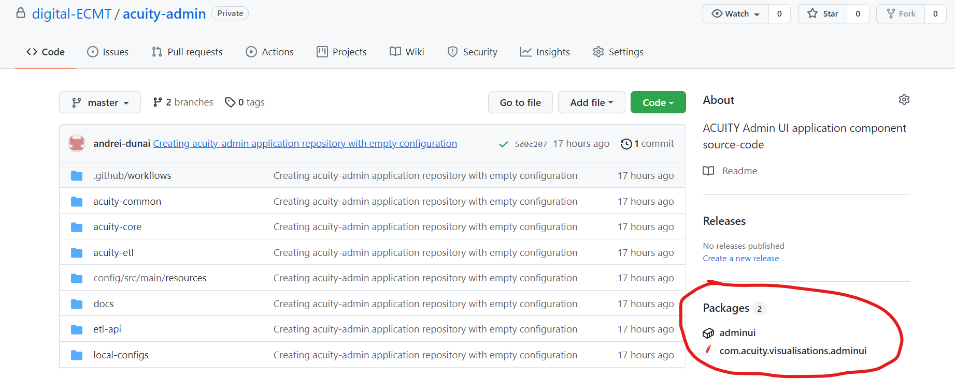Open the config/src/main/resources folder

[150, 278]
